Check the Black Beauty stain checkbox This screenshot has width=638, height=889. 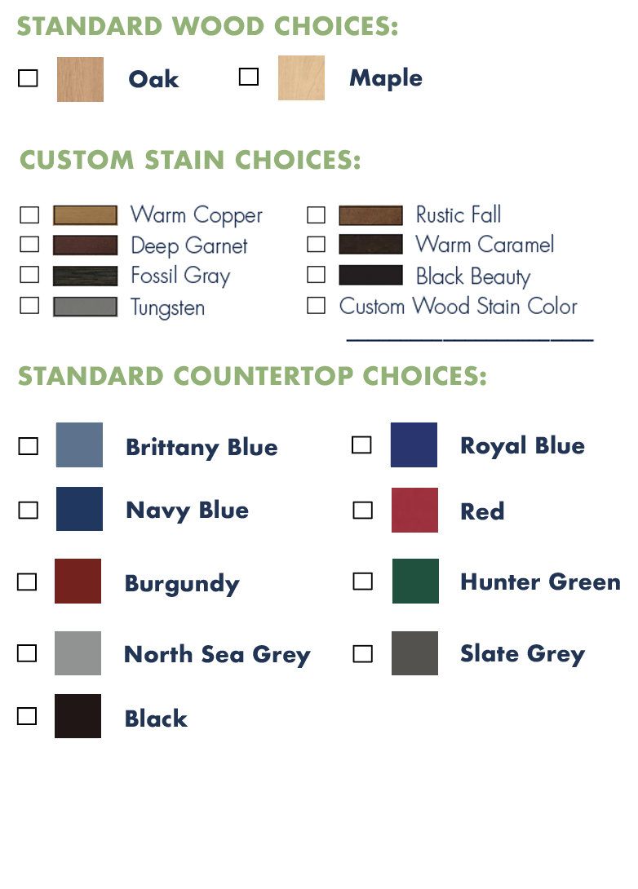tap(316, 274)
